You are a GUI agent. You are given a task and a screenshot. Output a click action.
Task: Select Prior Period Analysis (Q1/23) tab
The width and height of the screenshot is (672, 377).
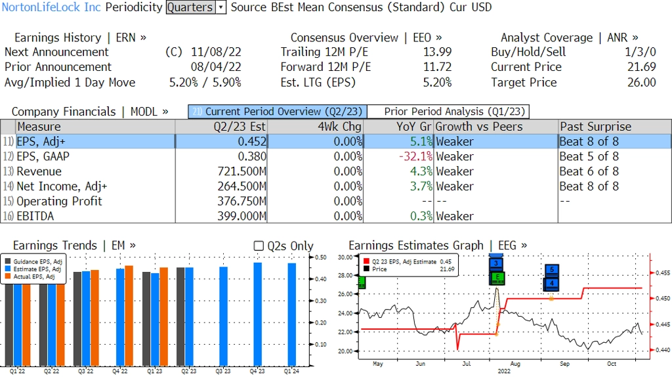tap(449, 112)
